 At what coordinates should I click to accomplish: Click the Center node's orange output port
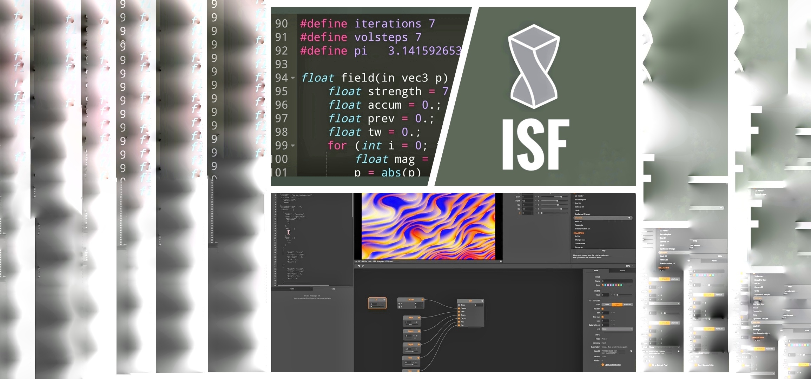[x=422, y=300]
